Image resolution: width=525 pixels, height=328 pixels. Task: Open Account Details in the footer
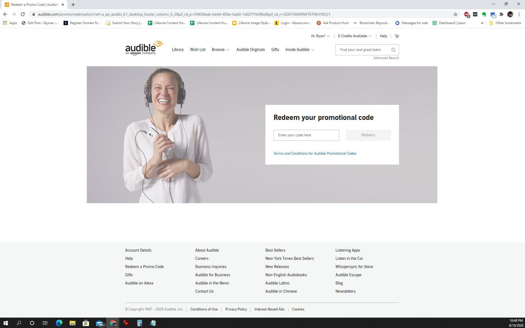138,250
